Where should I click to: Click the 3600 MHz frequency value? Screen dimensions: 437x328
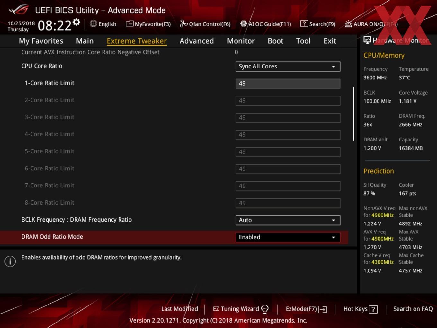(375, 77)
